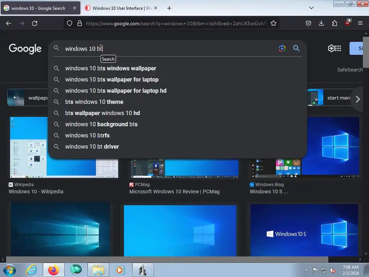This screenshot has width=369, height=277.
Task: Pick 'windows 10 btrfs' suggestion
Action: point(177,136)
